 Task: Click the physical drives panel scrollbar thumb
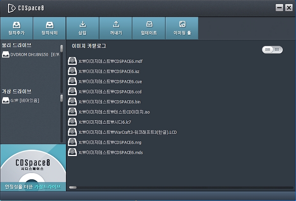[62, 49]
